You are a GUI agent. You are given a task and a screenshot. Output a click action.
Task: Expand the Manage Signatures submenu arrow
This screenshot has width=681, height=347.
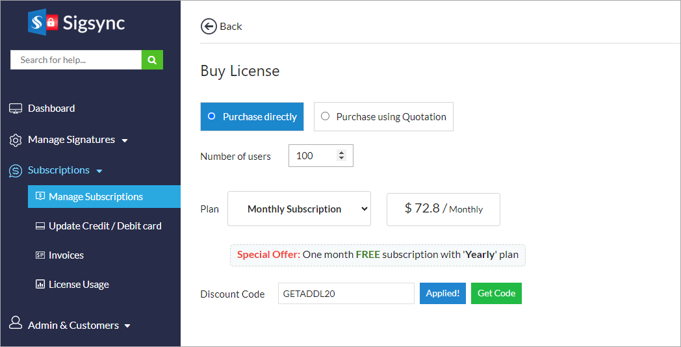click(125, 140)
